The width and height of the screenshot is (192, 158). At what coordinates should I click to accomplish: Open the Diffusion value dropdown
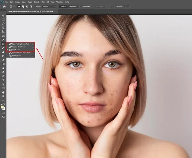[x=129, y=6]
